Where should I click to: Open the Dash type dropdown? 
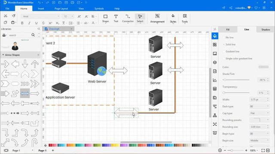pyautogui.click(x=259, y=107)
